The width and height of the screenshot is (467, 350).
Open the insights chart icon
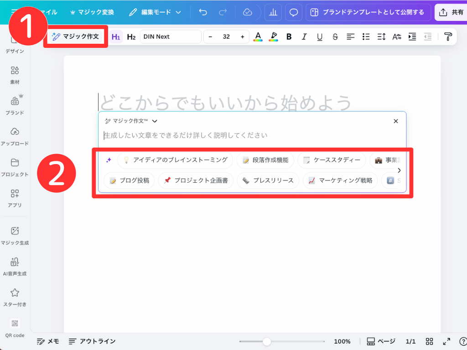(x=273, y=12)
